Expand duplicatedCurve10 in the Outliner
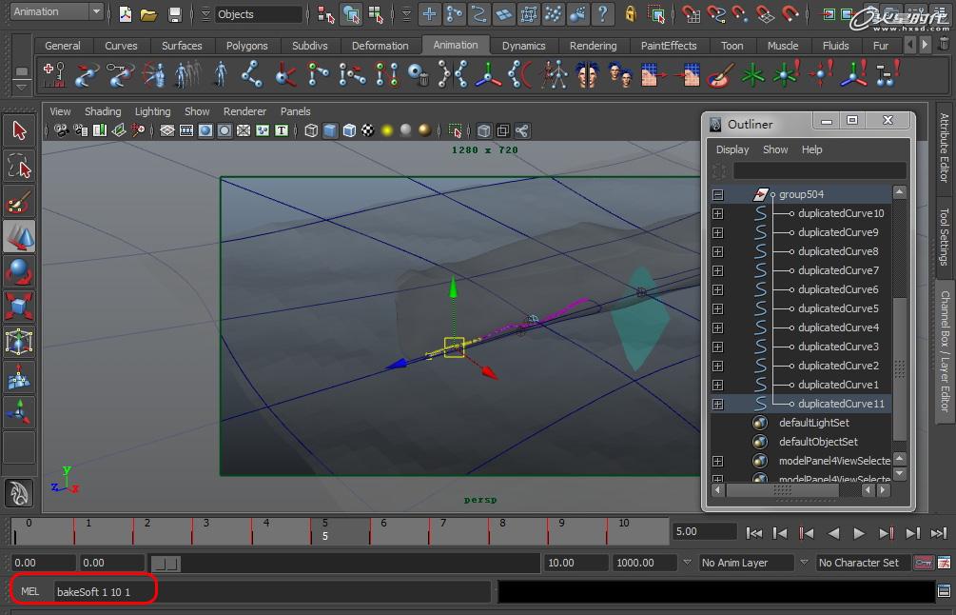The height and width of the screenshot is (615, 956). point(718,213)
